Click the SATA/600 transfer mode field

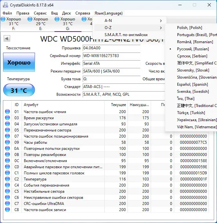click(111, 71)
